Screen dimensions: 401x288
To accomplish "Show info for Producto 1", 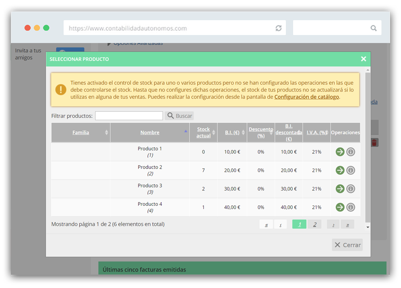I will (x=351, y=152).
